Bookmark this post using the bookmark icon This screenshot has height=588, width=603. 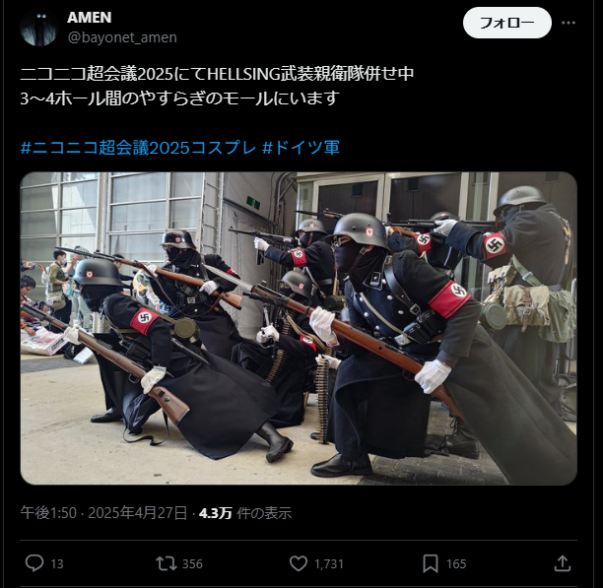pos(431,563)
